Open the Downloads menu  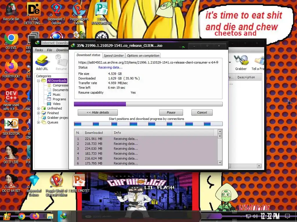pos(62,50)
